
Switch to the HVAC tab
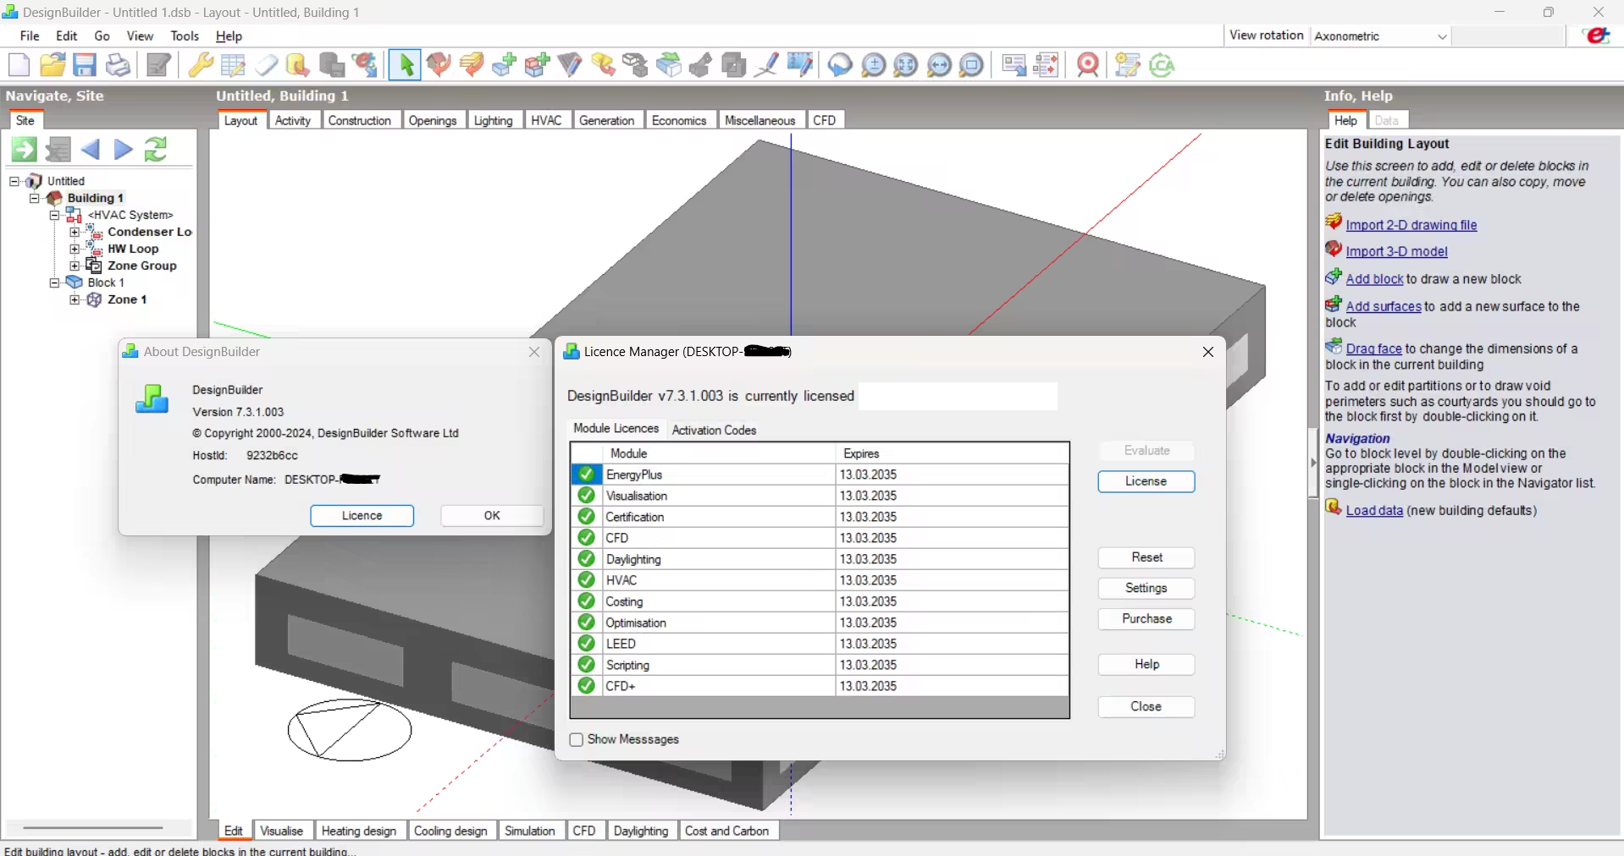pyautogui.click(x=546, y=120)
